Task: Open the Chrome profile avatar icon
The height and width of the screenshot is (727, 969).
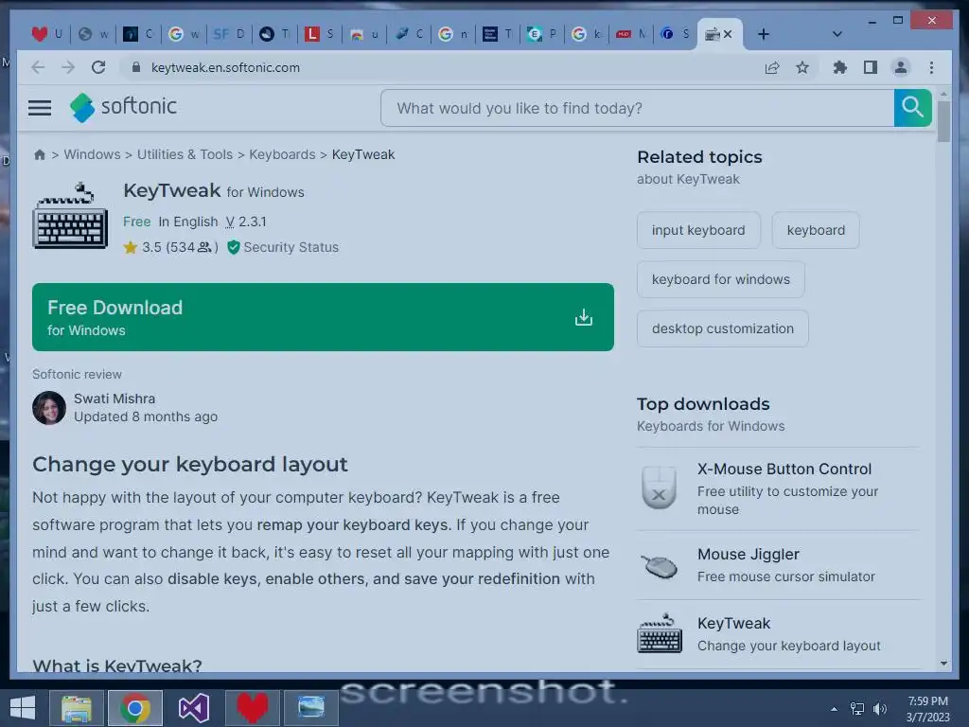Action: point(901,67)
